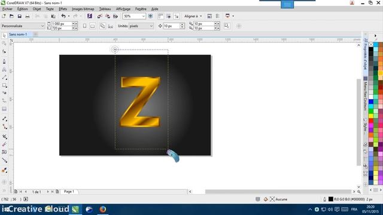The height and width of the screenshot is (215, 383).
Task: Open the 50% zoom level dropdown
Action: pos(144,16)
